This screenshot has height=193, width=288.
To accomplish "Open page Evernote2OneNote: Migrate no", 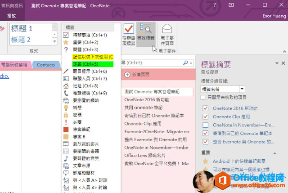I will 157,132.
